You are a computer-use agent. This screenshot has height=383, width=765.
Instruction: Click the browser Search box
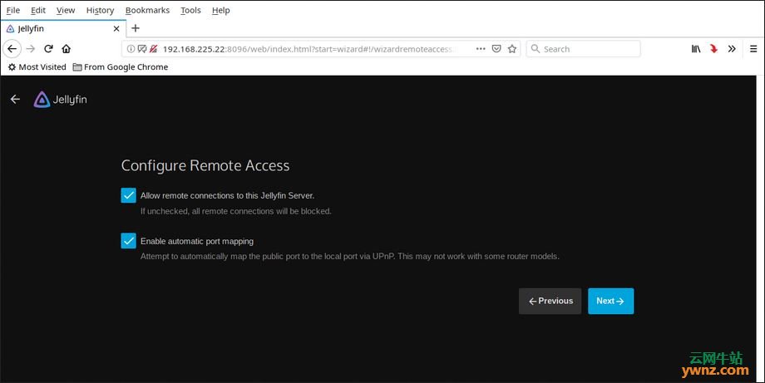click(583, 49)
